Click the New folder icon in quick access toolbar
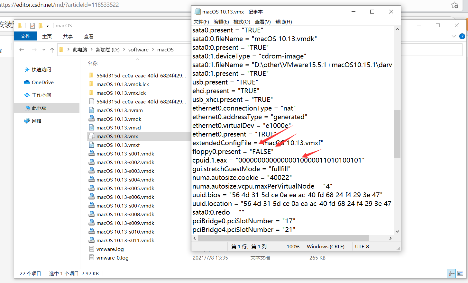Viewport: 468px width, 283px height. pyautogui.click(x=41, y=25)
